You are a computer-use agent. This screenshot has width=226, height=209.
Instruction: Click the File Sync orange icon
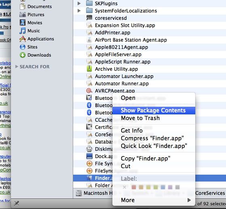tap(89, 163)
